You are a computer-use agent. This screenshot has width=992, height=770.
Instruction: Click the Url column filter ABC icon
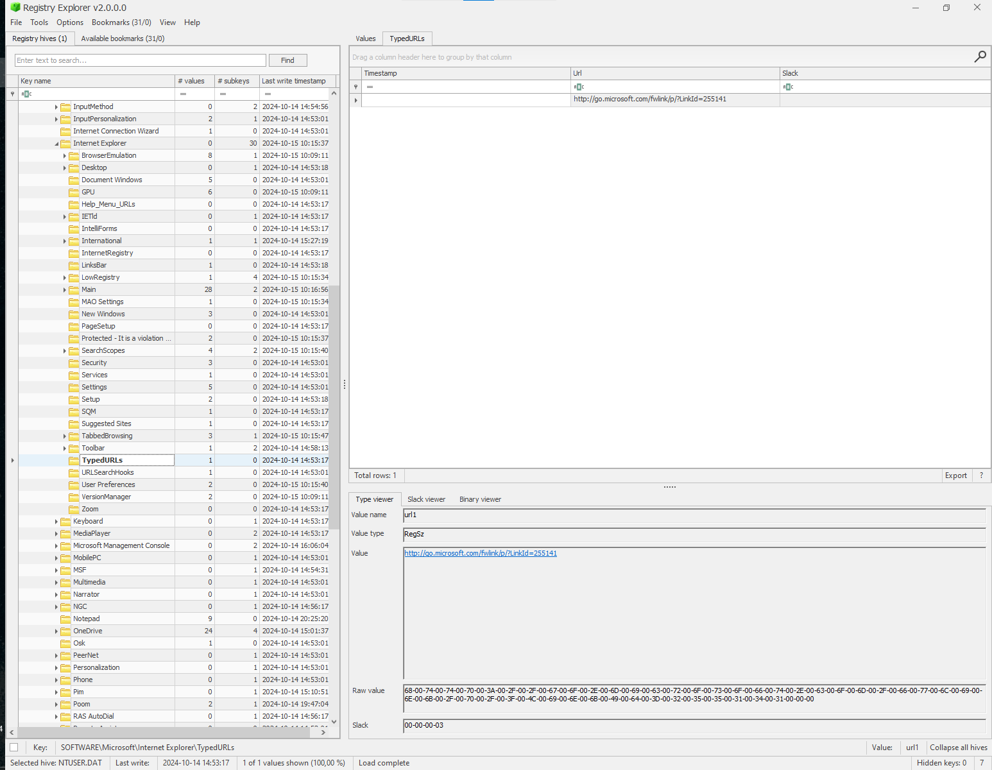tap(579, 87)
